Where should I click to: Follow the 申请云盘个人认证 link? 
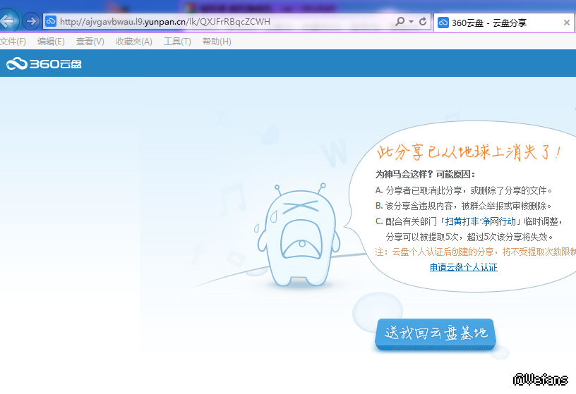(x=463, y=267)
